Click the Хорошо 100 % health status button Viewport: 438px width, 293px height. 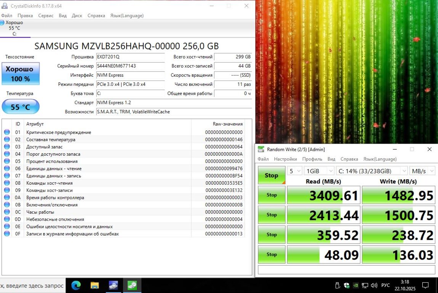click(x=21, y=74)
